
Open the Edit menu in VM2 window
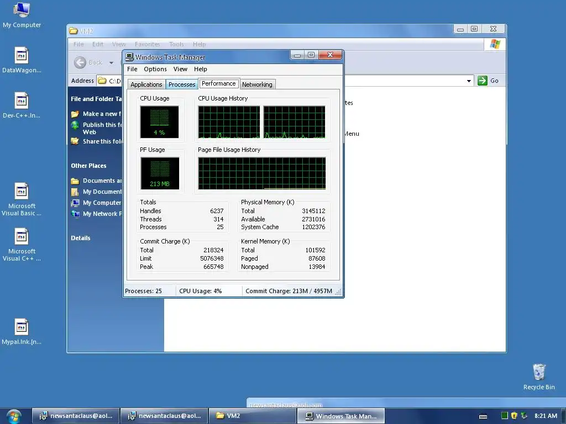pyautogui.click(x=97, y=44)
